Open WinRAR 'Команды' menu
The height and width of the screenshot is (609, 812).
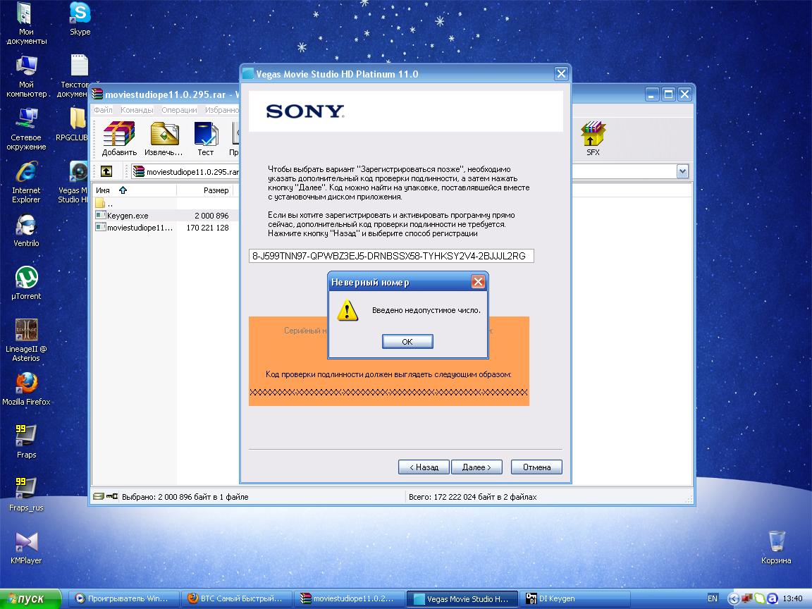[137, 110]
